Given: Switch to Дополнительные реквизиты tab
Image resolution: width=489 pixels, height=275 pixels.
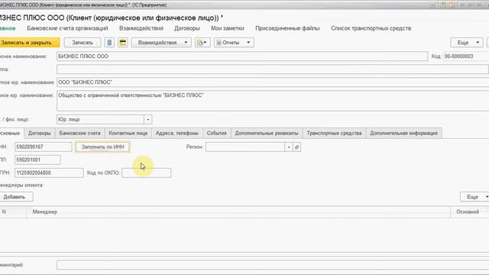Looking at the screenshot, I should pos(267,133).
